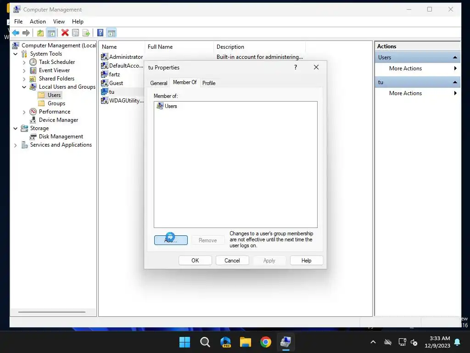Screen dimensions: 470x353
Task: Click the notification bell icon
Action: [x=458, y=342]
